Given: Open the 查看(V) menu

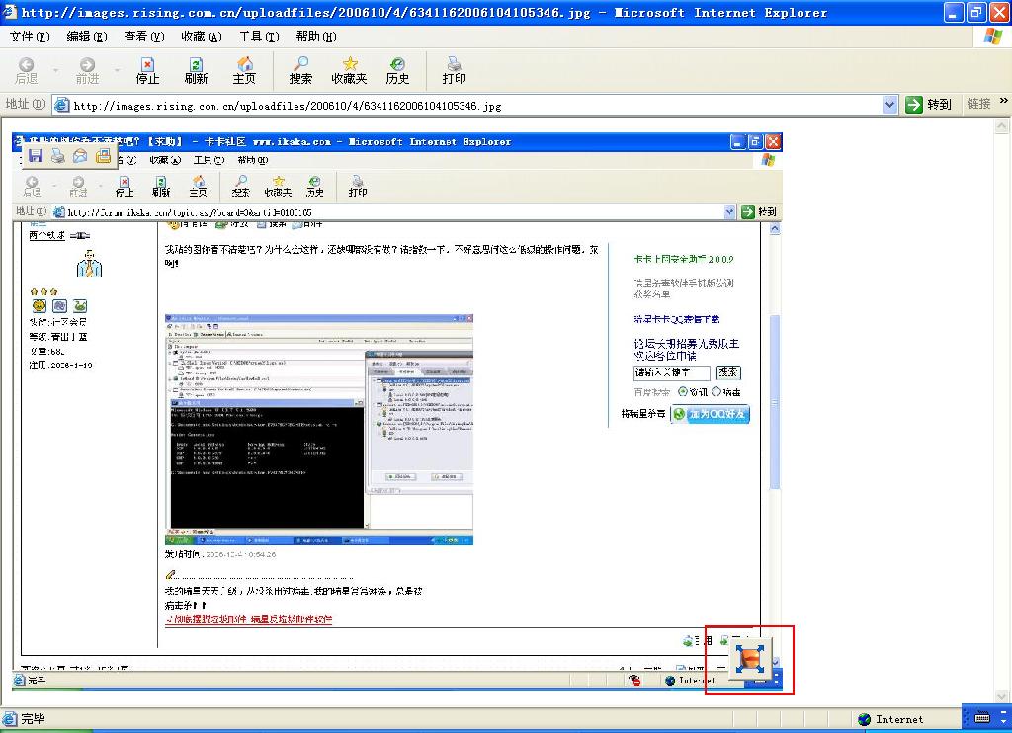Looking at the screenshot, I should [x=144, y=37].
